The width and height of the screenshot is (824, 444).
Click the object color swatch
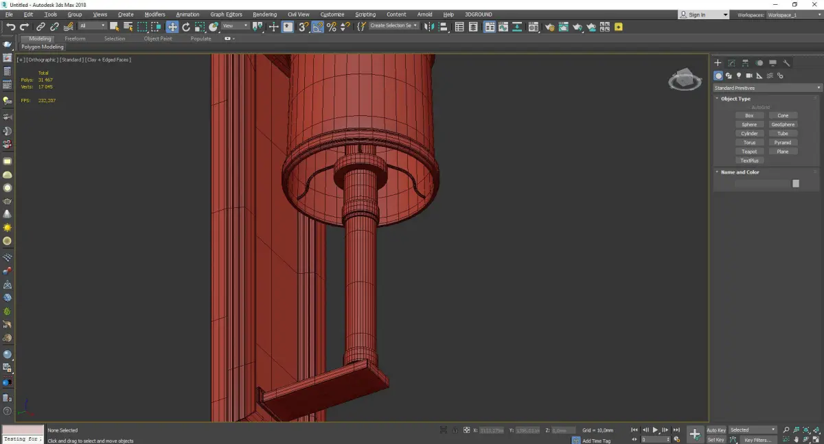point(796,183)
